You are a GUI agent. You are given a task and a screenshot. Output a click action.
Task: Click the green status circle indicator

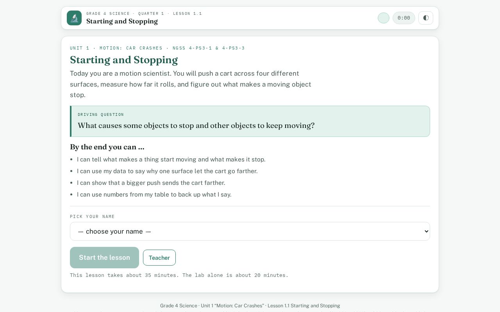(x=384, y=18)
